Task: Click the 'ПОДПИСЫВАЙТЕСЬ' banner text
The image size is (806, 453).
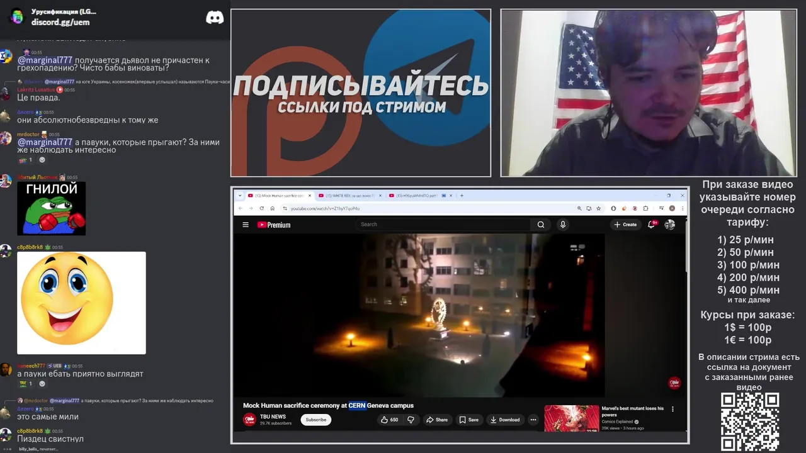Action: coord(361,86)
